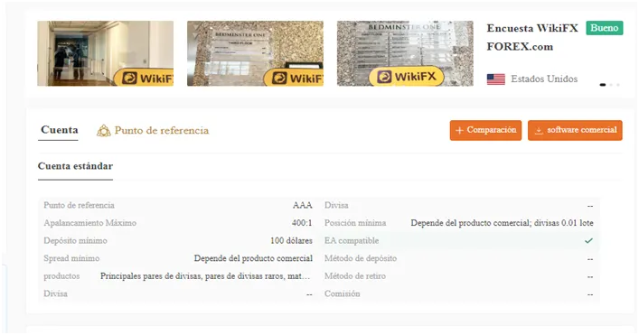Viewport: 639px width, 335px height.
Task: Click the AAA benchmark value
Action: pyautogui.click(x=303, y=206)
